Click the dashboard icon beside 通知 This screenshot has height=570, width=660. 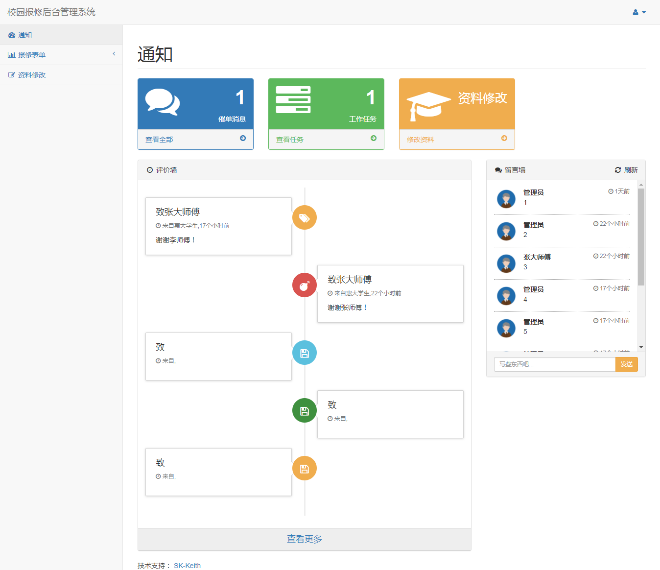coord(12,35)
